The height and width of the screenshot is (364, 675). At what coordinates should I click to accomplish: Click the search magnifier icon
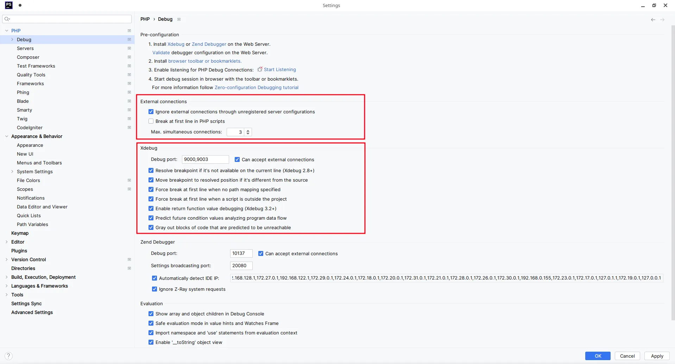pos(7,19)
